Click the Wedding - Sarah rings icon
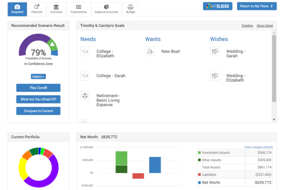 point(215,51)
